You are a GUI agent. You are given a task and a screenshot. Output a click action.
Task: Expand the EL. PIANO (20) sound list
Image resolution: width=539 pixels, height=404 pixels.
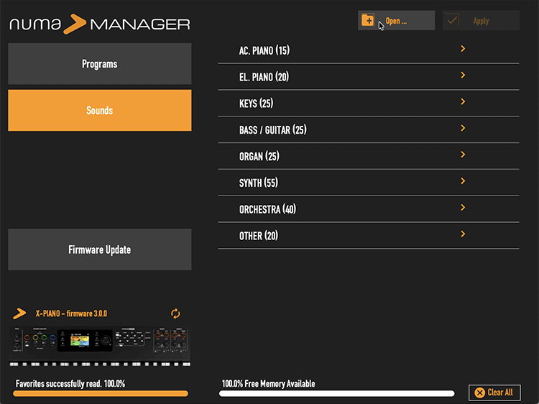pos(463,76)
